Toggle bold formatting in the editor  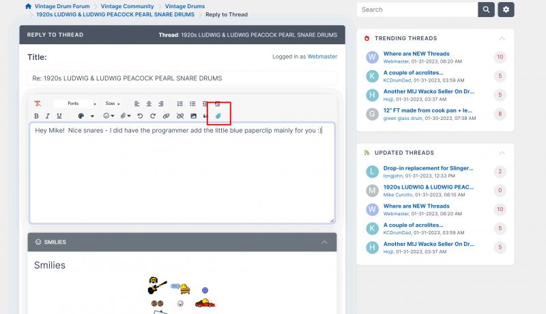(38, 116)
